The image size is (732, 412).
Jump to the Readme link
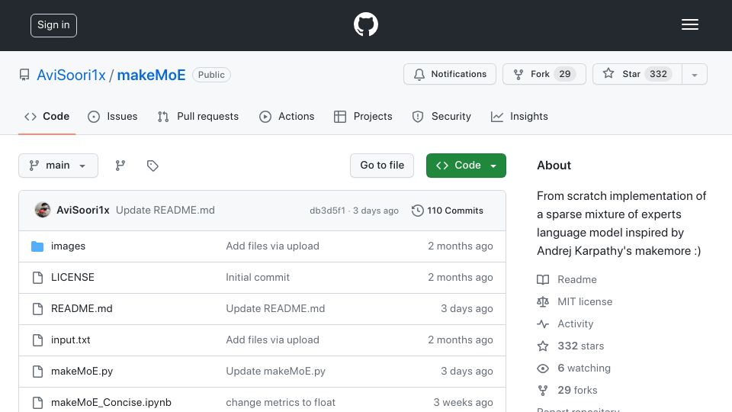(x=577, y=280)
